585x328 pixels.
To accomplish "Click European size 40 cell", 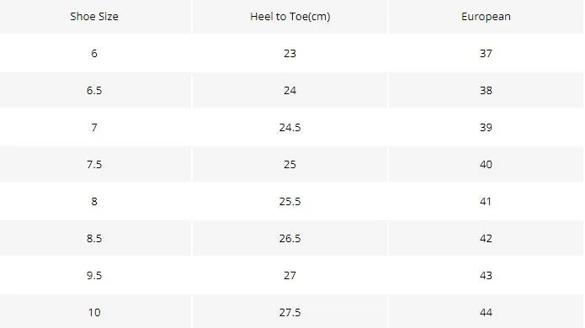I will coord(486,164).
